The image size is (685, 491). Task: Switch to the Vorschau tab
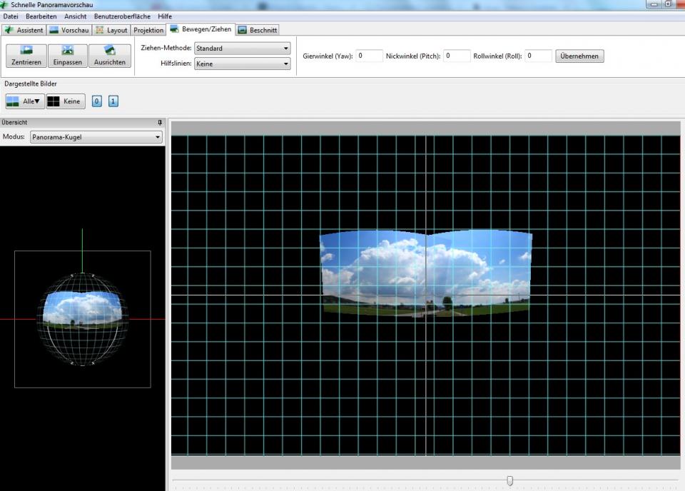69,30
